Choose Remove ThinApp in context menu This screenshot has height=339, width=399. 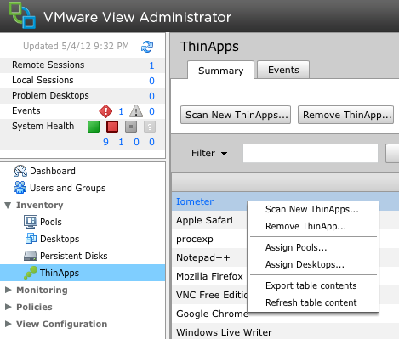coord(305,226)
